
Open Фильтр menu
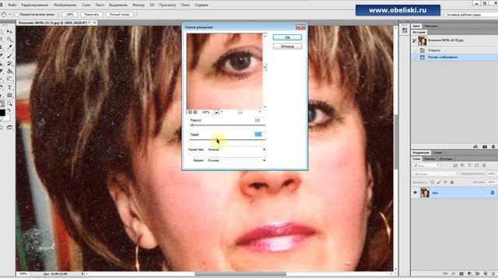(139, 5)
